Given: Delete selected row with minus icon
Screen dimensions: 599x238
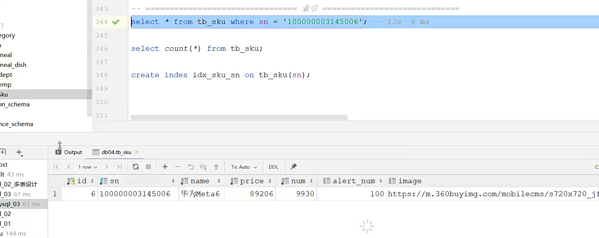Looking at the screenshot, I should [178, 167].
